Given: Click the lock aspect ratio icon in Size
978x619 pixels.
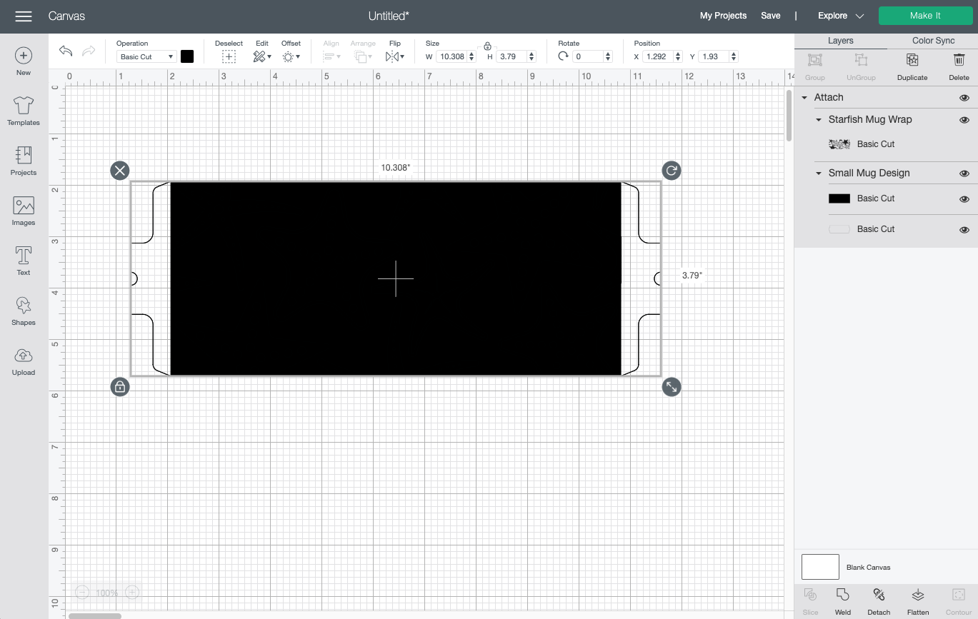Looking at the screenshot, I should (487, 46).
